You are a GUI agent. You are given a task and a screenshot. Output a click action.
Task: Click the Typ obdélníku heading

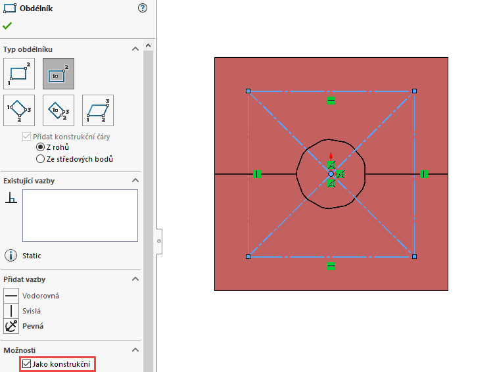[x=28, y=49]
